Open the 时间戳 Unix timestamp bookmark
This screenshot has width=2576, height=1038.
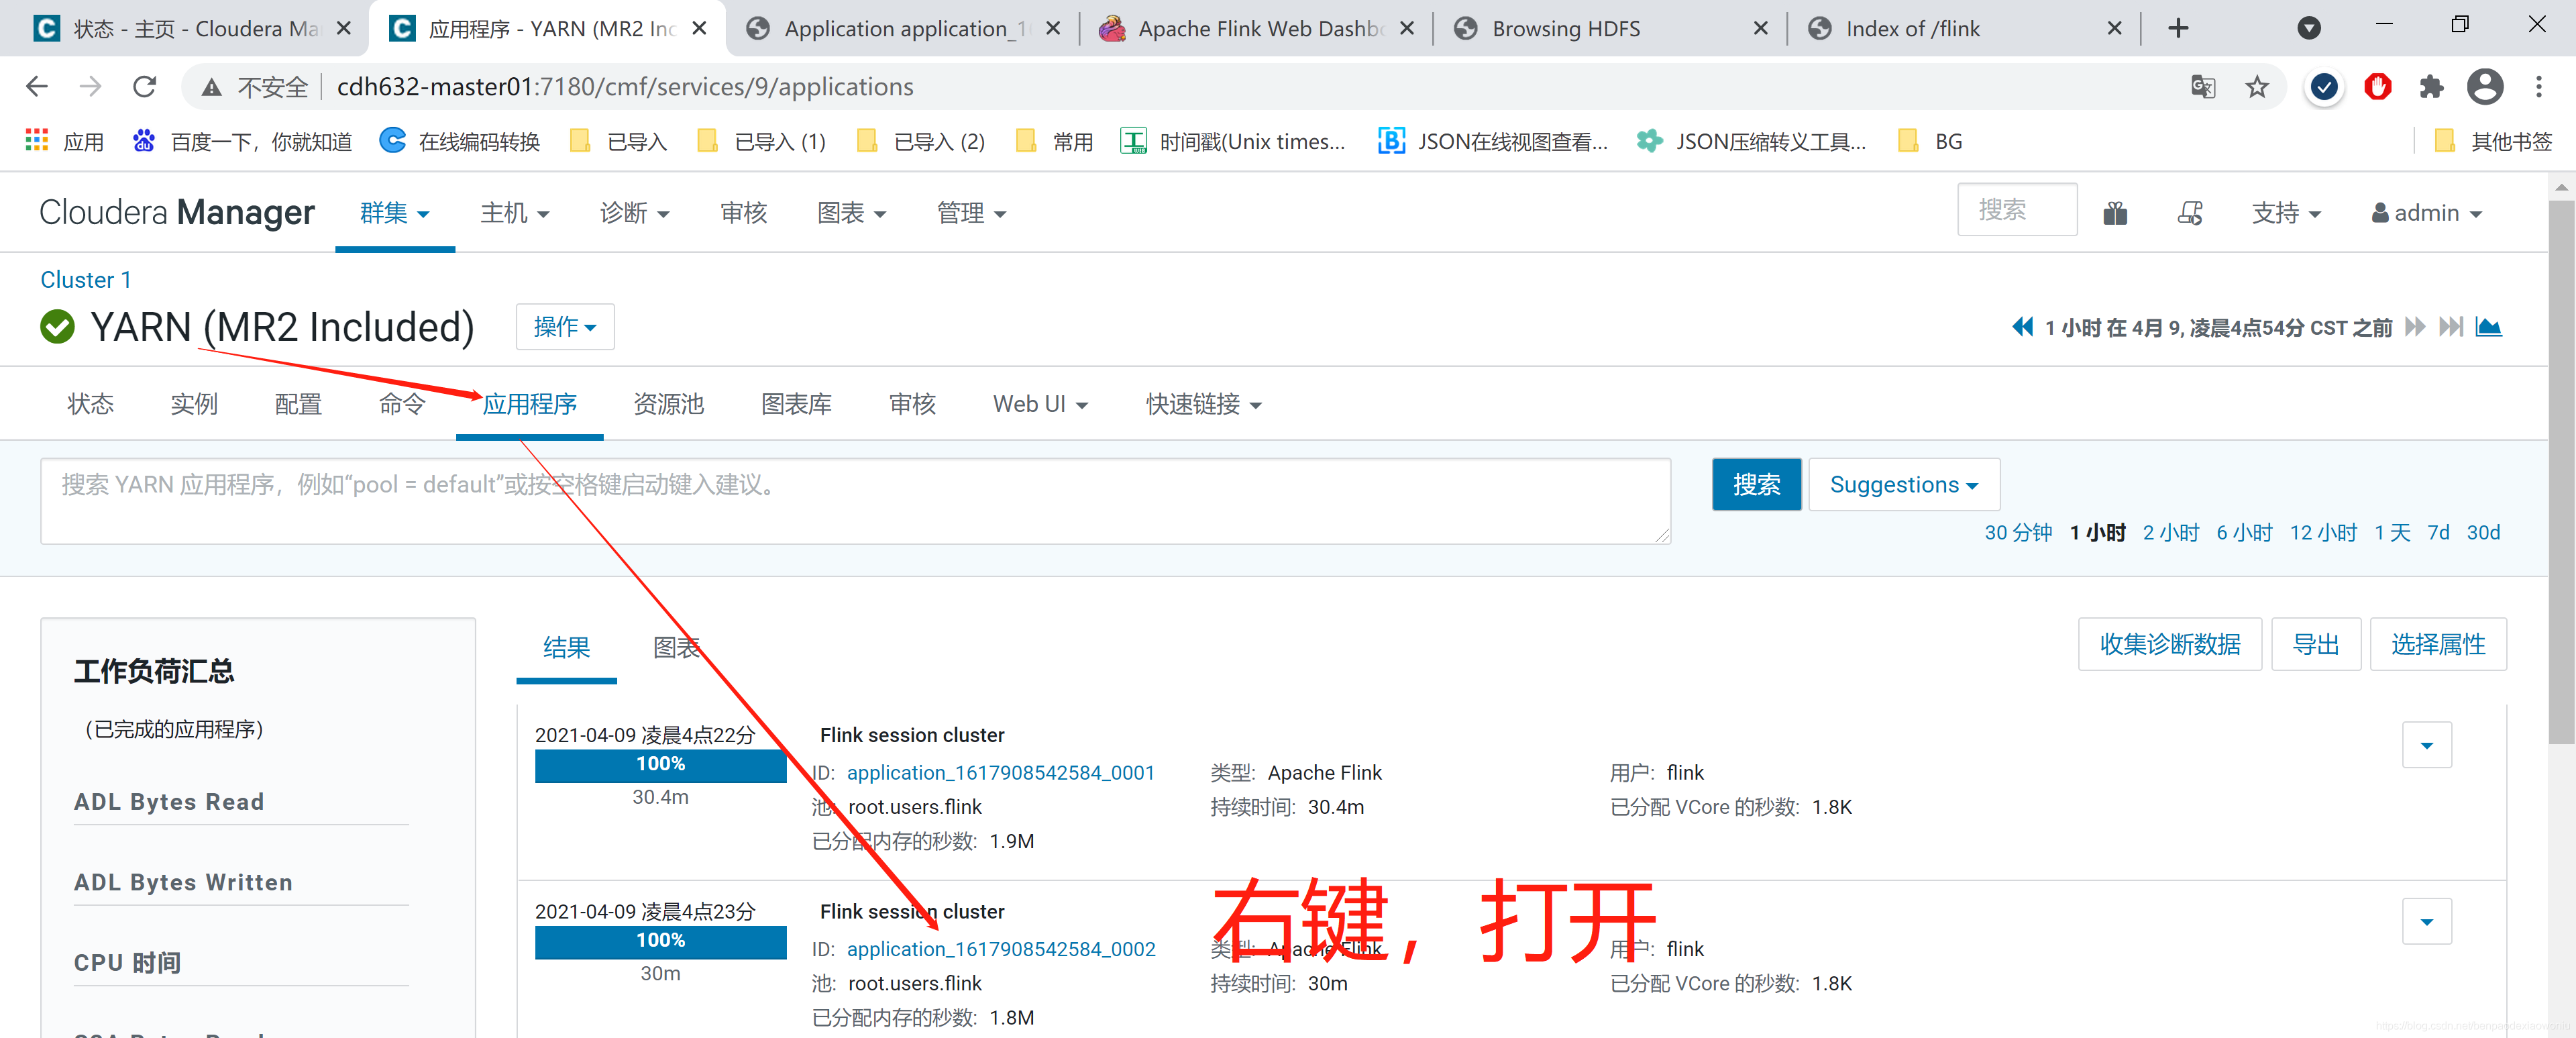pos(1233,141)
